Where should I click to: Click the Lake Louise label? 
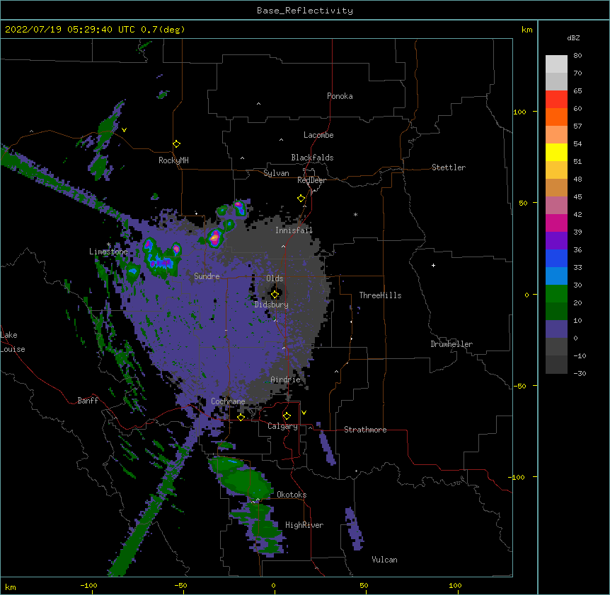point(13,342)
